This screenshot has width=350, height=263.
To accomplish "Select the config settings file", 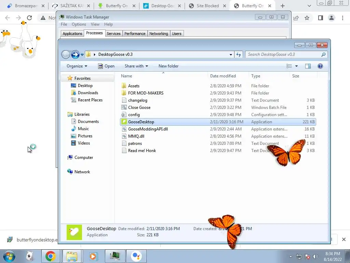I will (x=134, y=114).
